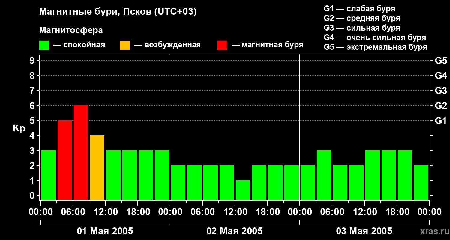Click the '12:00' time label of 01 May
450x240 pixels.
[105, 212]
